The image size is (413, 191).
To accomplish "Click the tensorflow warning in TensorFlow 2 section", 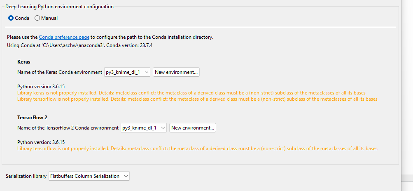I will (x=197, y=149).
